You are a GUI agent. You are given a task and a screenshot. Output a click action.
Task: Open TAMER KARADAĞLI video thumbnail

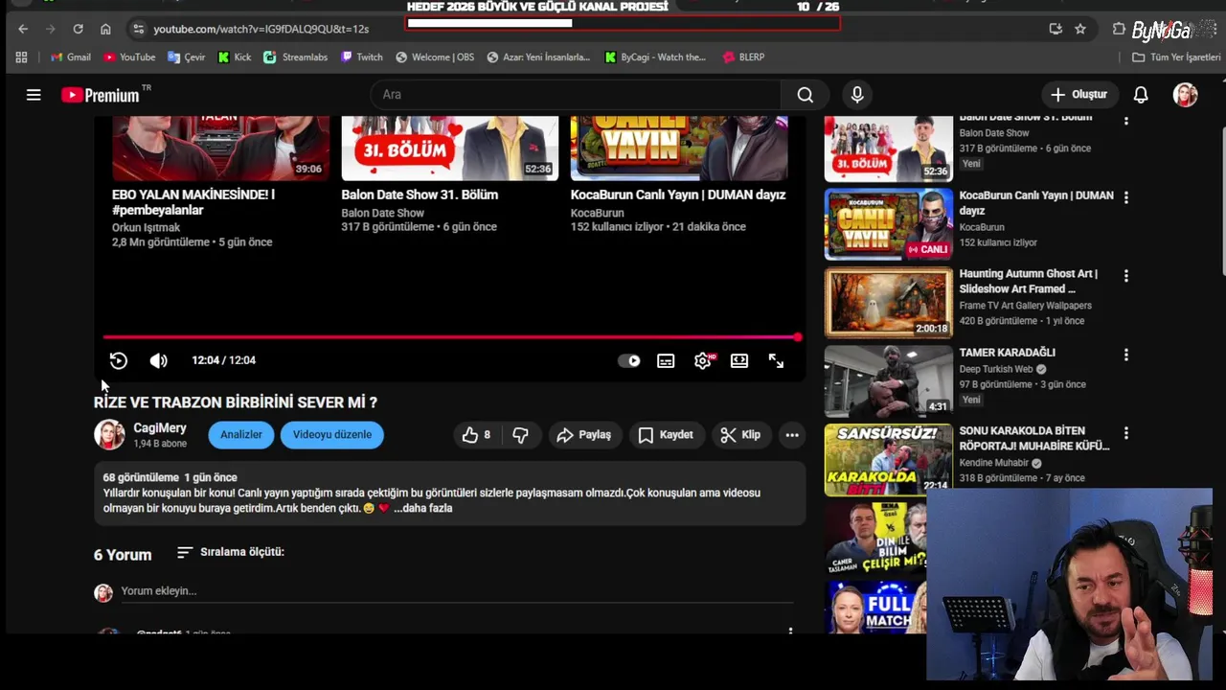[x=889, y=381]
